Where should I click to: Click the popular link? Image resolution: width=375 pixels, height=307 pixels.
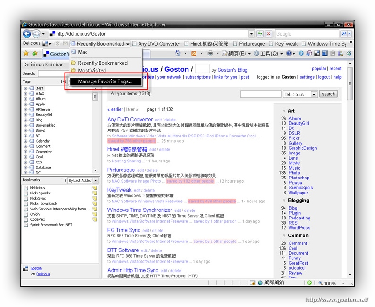point(319,69)
